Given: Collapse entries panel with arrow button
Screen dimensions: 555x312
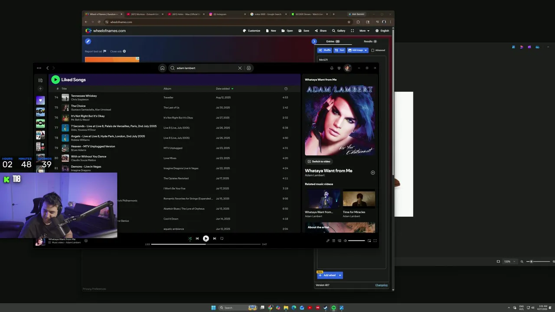Looking at the screenshot, I should click(x=314, y=42).
